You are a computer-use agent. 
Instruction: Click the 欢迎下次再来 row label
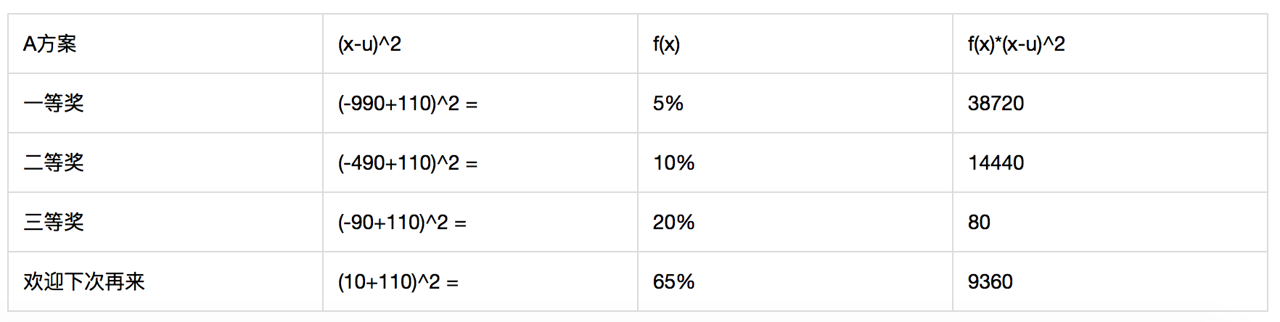point(84,282)
